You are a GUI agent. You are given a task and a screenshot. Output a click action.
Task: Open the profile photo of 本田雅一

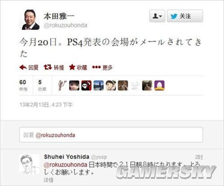pos(30,20)
